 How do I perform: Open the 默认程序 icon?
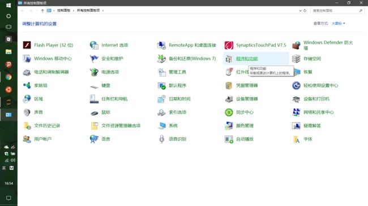point(161,85)
